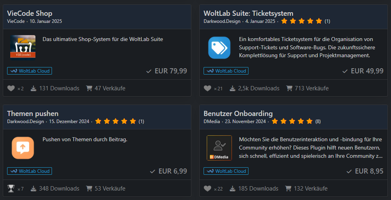Open the Benutzer Onboarding title link
Image resolution: width=391 pixels, height=200 pixels.
238,114
